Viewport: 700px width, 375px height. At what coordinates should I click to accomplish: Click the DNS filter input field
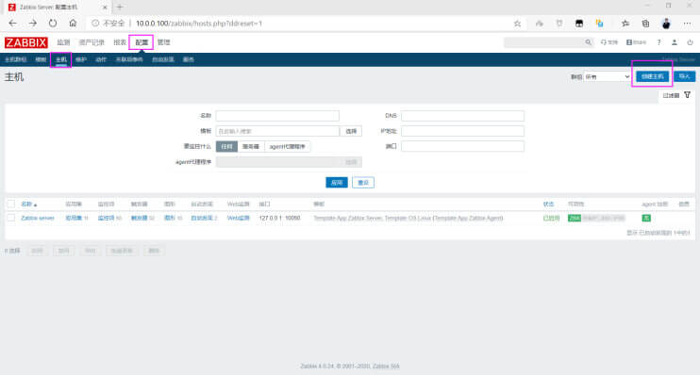point(462,116)
